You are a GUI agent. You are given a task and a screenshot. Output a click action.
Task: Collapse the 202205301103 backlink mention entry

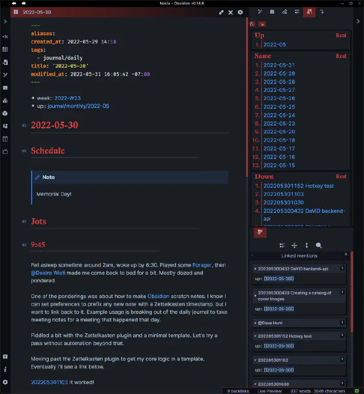255,360
